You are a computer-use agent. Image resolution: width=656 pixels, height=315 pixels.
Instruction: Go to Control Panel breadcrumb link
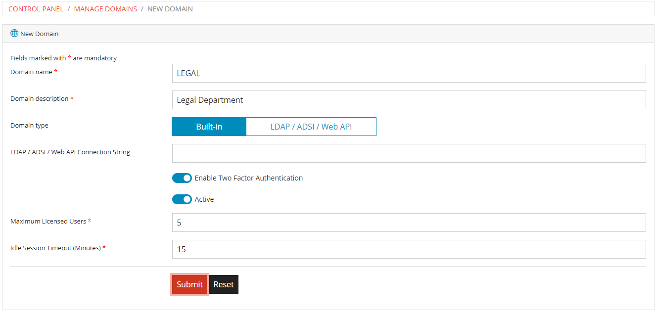tap(36, 9)
